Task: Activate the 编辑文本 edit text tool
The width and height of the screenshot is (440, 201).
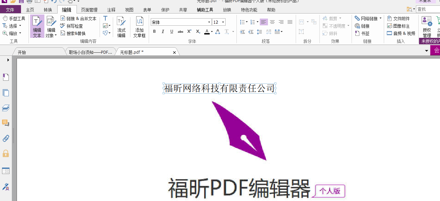Action: (x=37, y=26)
